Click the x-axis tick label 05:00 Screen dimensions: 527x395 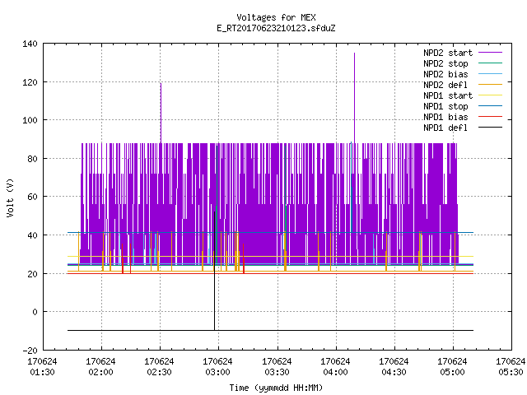coord(452,372)
